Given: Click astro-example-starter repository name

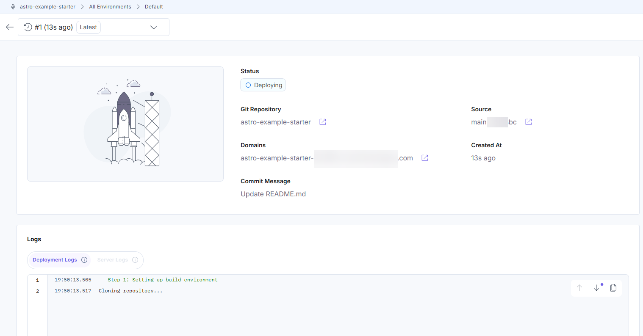Looking at the screenshot, I should pos(276,122).
